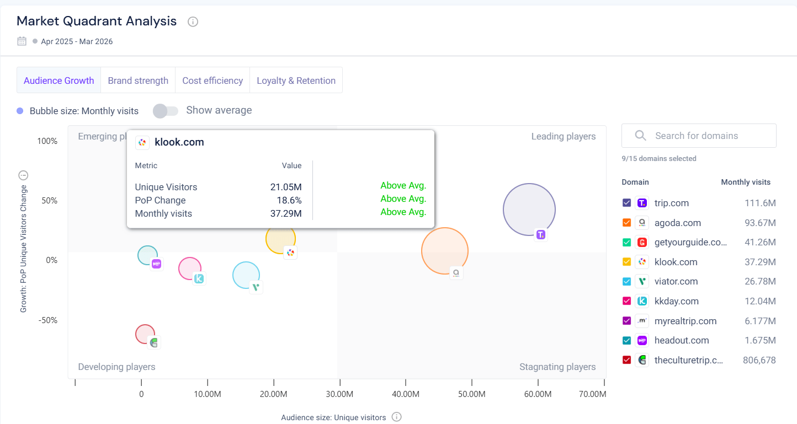Click the Developing players quadrant label

[x=116, y=367]
